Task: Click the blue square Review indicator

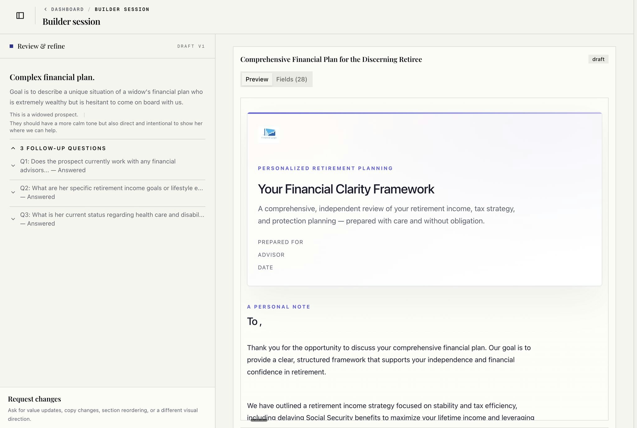Action: (12, 46)
